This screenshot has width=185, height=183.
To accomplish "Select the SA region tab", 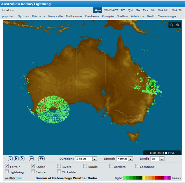I will (x=138, y=10).
